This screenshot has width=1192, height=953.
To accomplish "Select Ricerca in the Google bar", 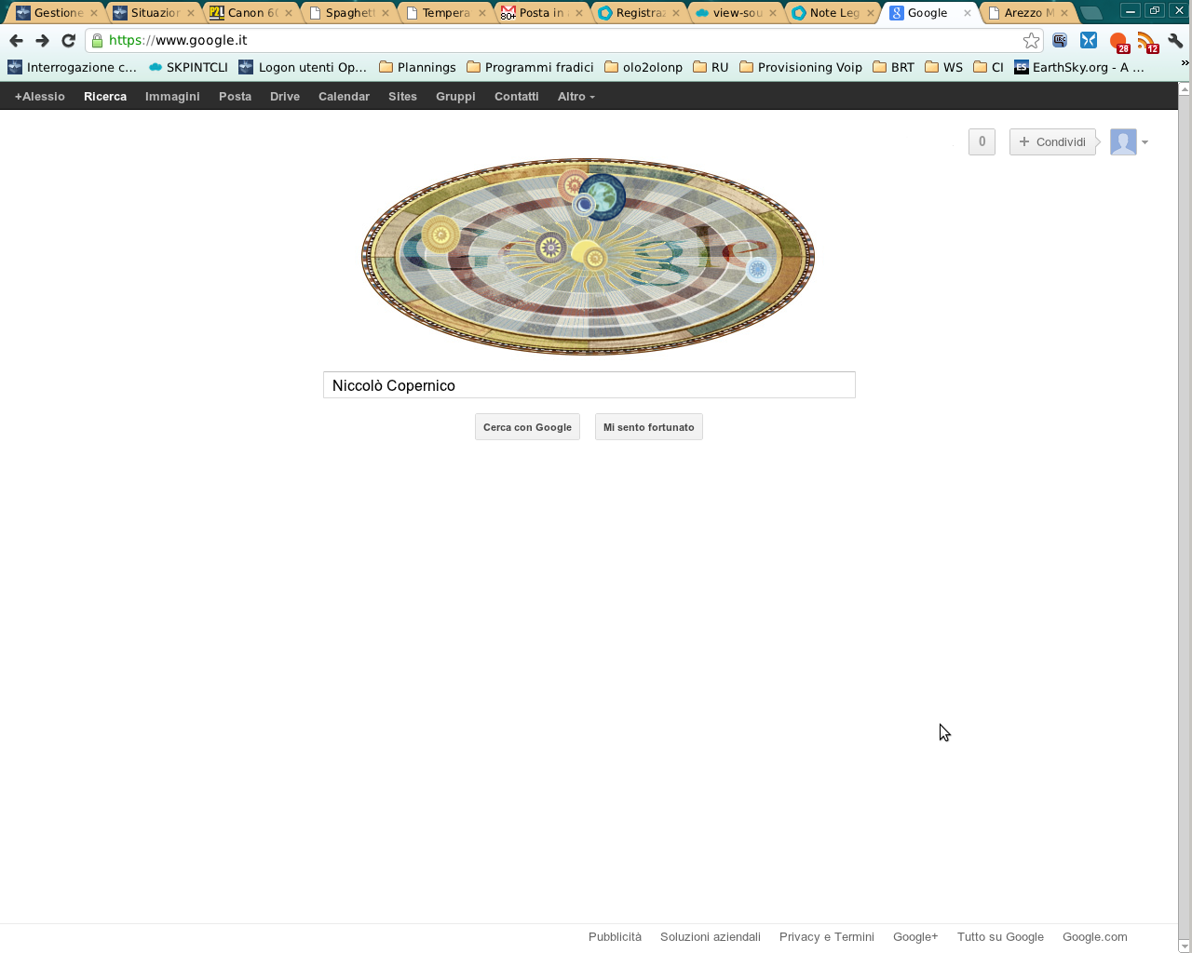I will (105, 96).
